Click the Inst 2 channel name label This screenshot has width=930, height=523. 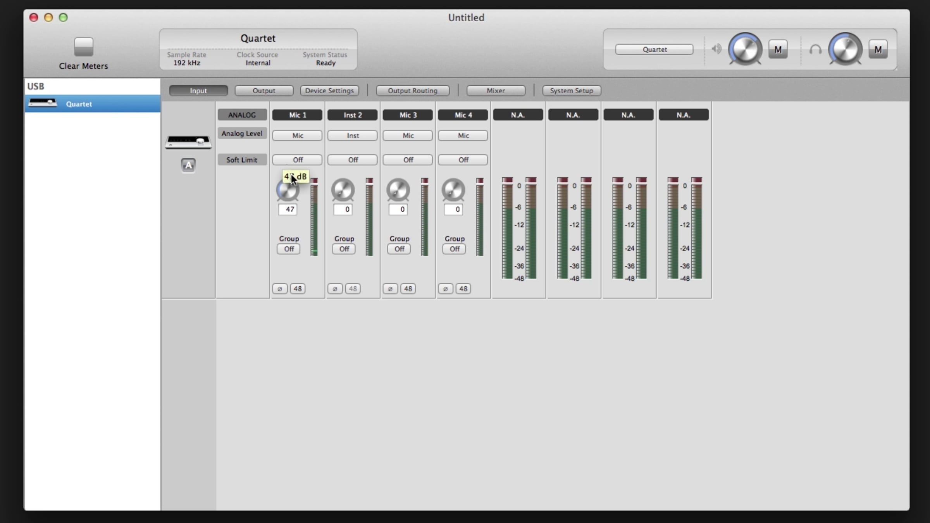tap(353, 115)
